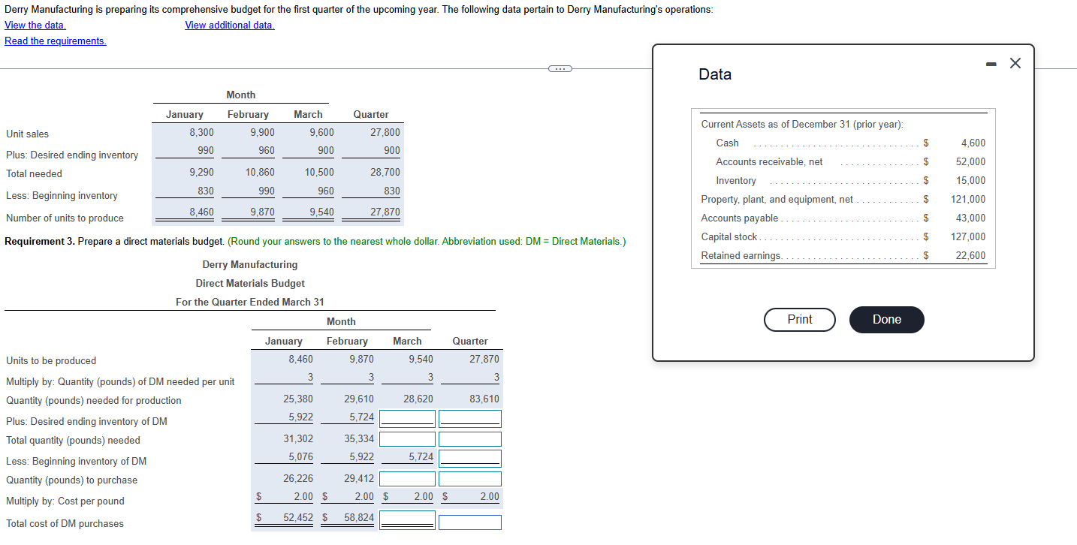Click January total cost 52,452

click(x=298, y=518)
